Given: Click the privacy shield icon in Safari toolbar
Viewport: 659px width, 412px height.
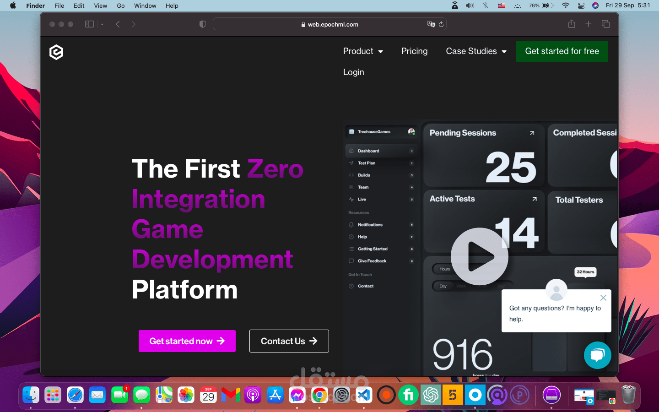Looking at the screenshot, I should tap(202, 24).
